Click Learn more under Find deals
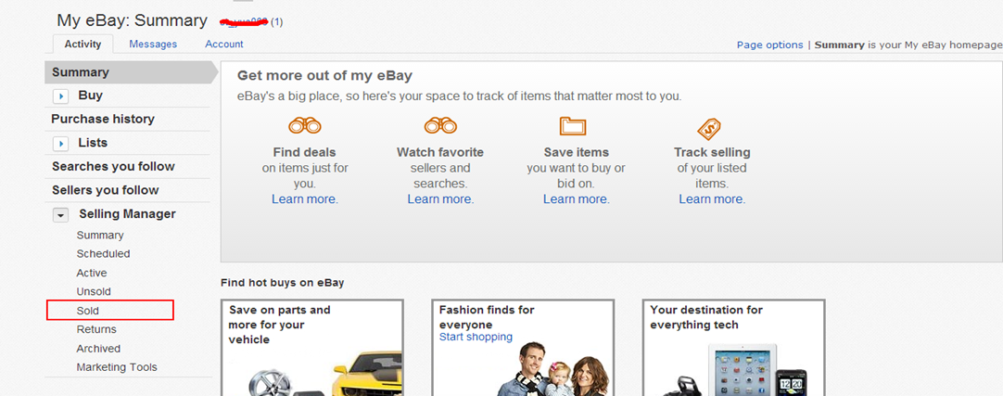Viewport: 1003px width, 396px height. pos(304,199)
